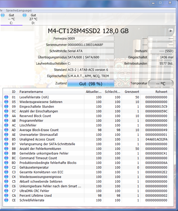Click status icon of Gehäusetemperatur row

pyautogui.click(x=6, y=167)
